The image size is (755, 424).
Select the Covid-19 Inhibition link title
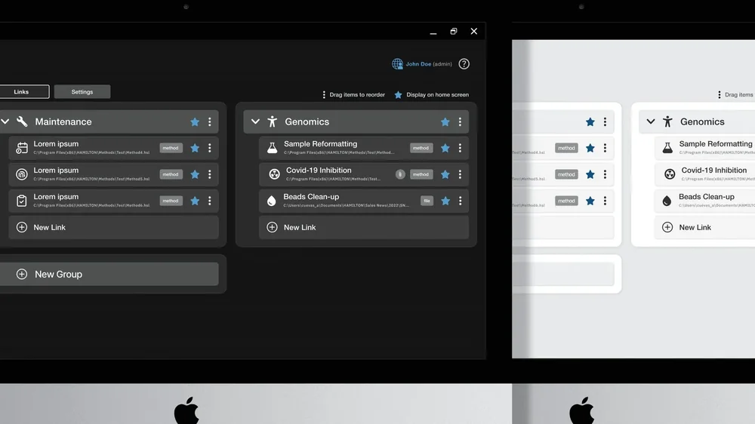click(319, 170)
